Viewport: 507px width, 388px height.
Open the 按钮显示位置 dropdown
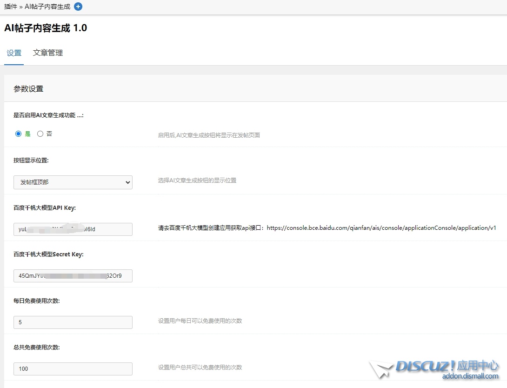point(73,182)
